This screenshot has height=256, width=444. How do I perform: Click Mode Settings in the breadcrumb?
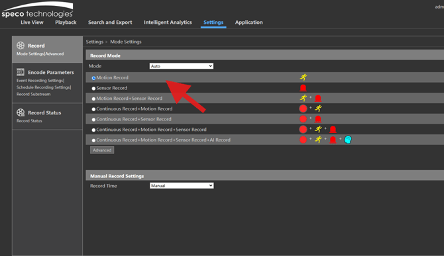[126, 42]
